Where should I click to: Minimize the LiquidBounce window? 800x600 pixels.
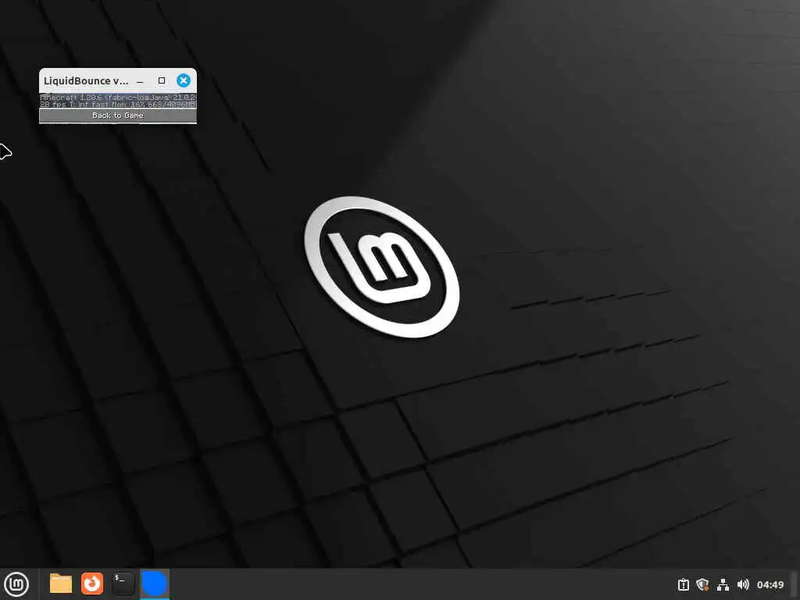[x=140, y=80]
